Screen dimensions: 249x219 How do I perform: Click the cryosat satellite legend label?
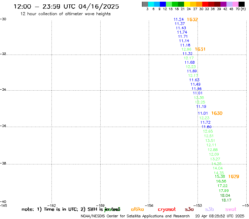(167, 210)
